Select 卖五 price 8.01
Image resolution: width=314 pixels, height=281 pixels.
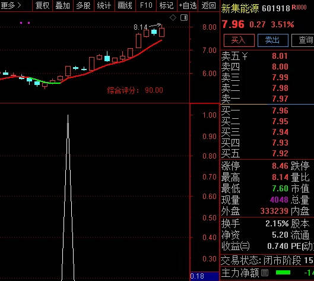pyautogui.click(x=280, y=56)
